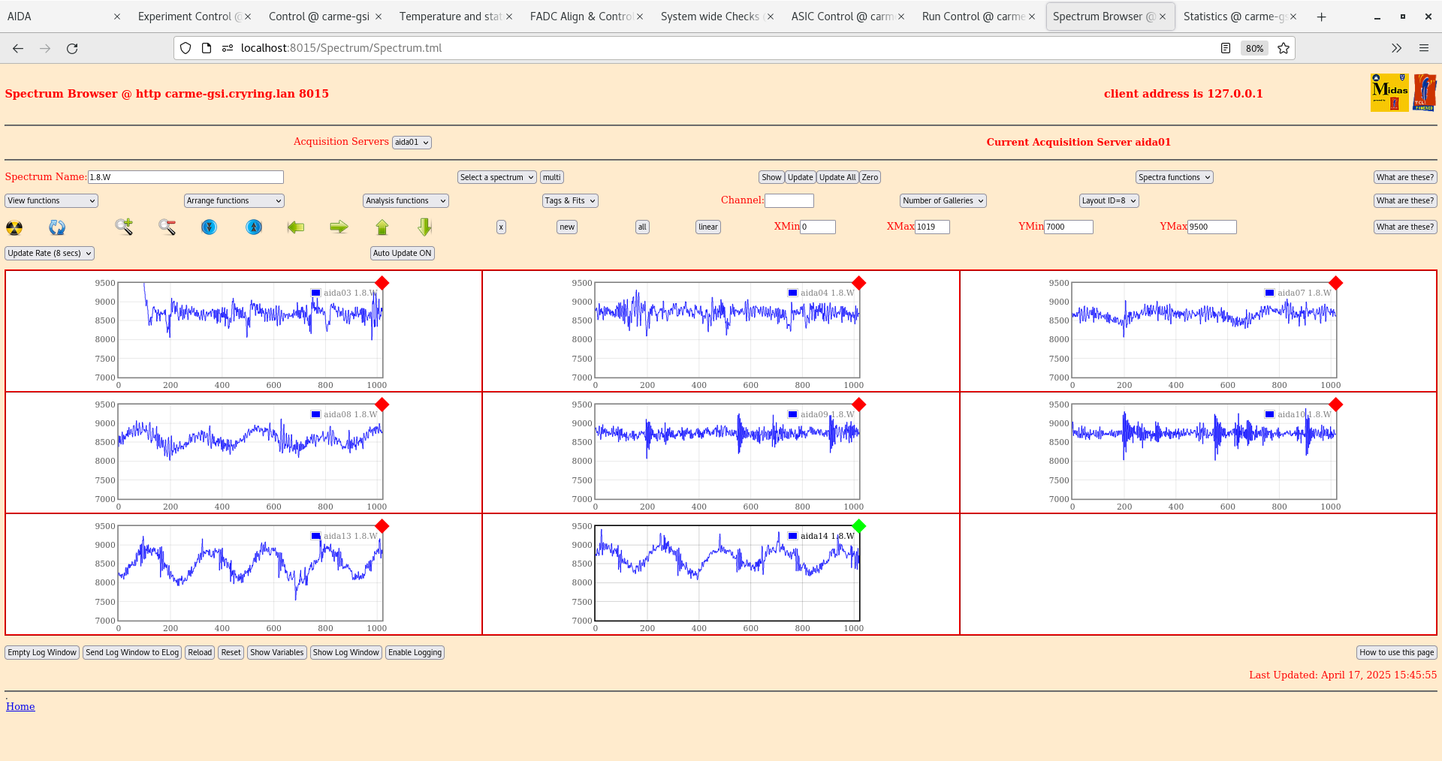Click the Spectrum Name input field
Viewport: 1442px width, 761px height.
coord(186,177)
